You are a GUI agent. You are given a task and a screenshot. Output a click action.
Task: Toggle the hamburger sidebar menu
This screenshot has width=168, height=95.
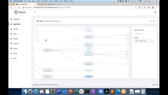pyautogui.click(x=35, y=12)
